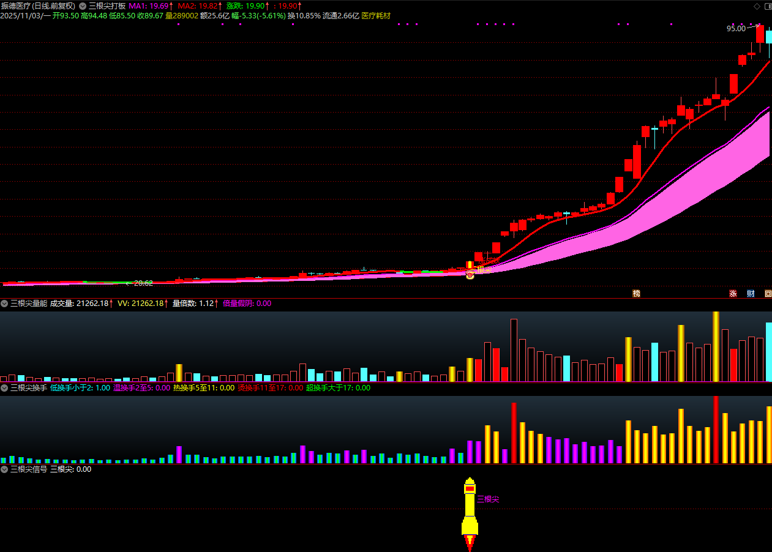Image resolution: width=772 pixels, height=552 pixels.
Task: Expand the 三根尖信号 indicator dropdown arrow
Action: pos(4,469)
